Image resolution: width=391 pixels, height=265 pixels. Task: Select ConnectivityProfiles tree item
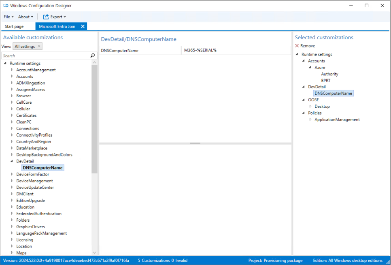pos(34,135)
